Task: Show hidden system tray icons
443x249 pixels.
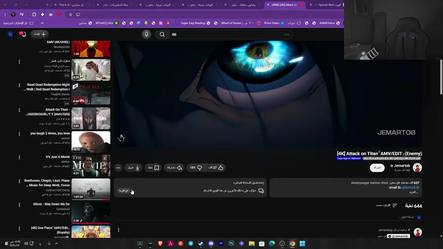Action: (x=56, y=243)
